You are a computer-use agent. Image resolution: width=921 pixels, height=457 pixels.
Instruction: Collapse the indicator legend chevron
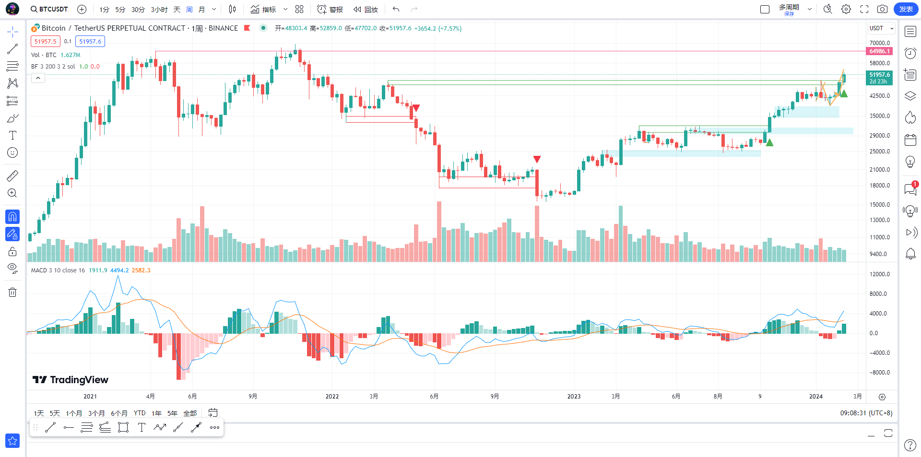point(38,78)
